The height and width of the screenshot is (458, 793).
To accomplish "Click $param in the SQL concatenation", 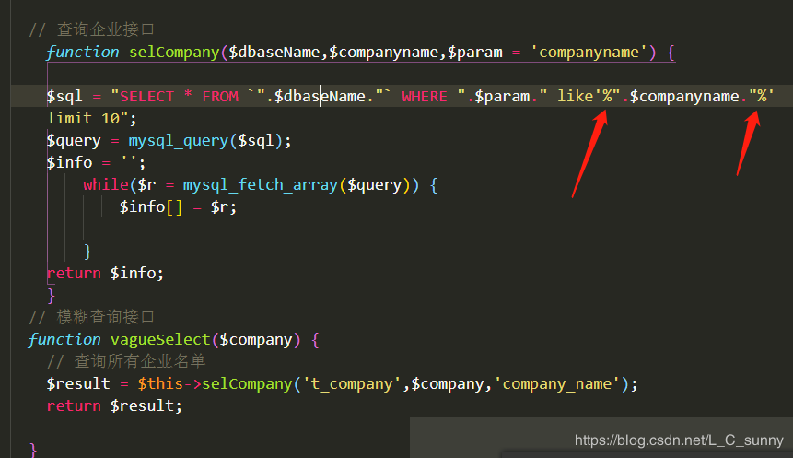I will pos(502,97).
